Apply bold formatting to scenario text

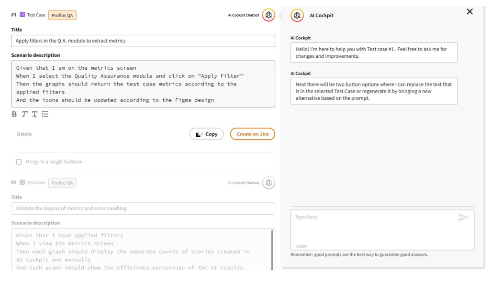[x=14, y=114]
